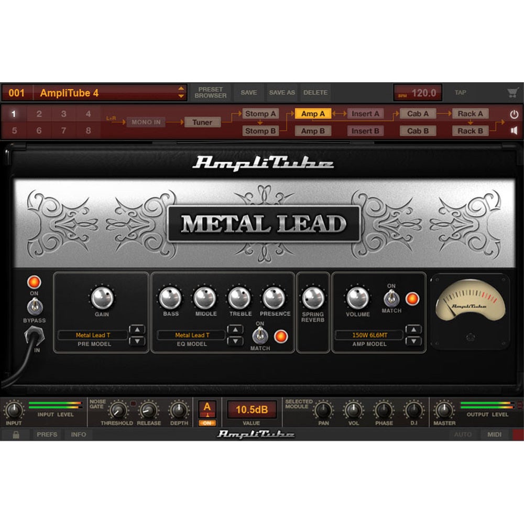Image resolution: width=524 pixels, height=524 pixels.
Task: Select signal chain preset slot 2
Action: coord(39,114)
